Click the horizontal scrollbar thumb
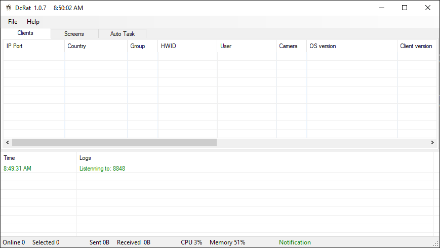 pos(114,143)
